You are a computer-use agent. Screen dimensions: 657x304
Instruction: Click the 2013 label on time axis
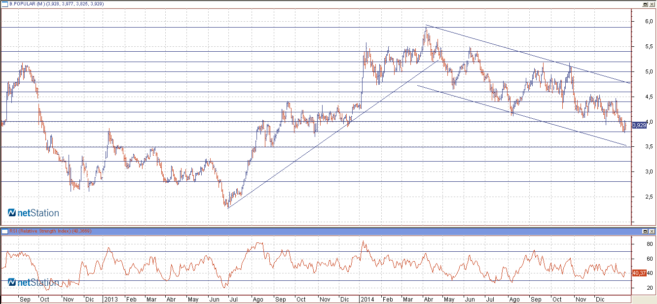[110, 299]
